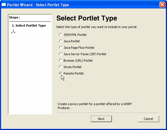Click the branching icon under Steps
This screenshot has height=130, width=167.
(x=13, y=31)
